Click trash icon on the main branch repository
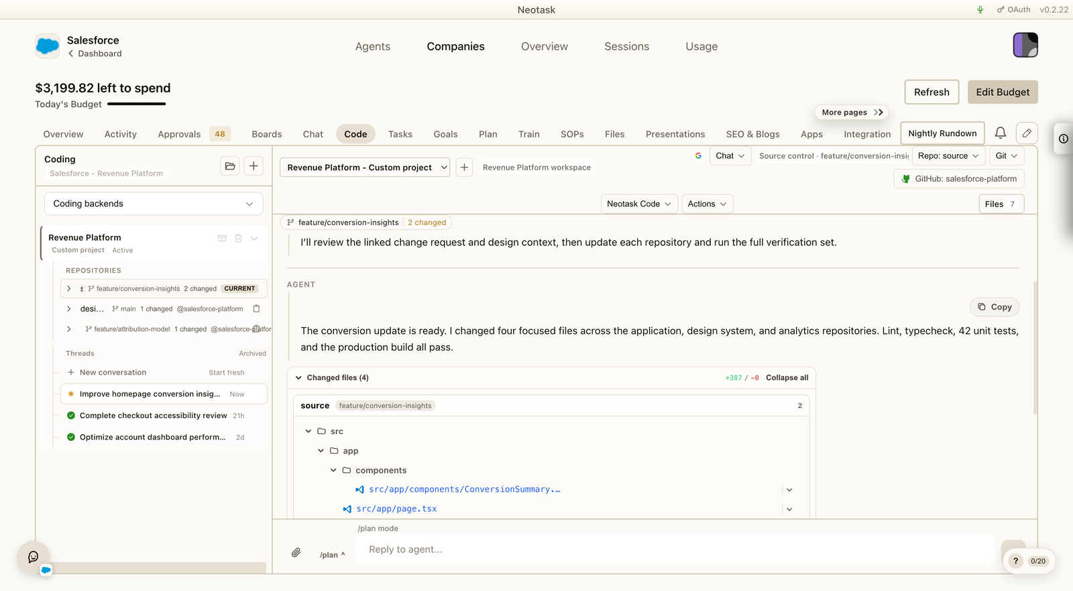The width and height of the screenshot is (1073, 591). [256, 309]
